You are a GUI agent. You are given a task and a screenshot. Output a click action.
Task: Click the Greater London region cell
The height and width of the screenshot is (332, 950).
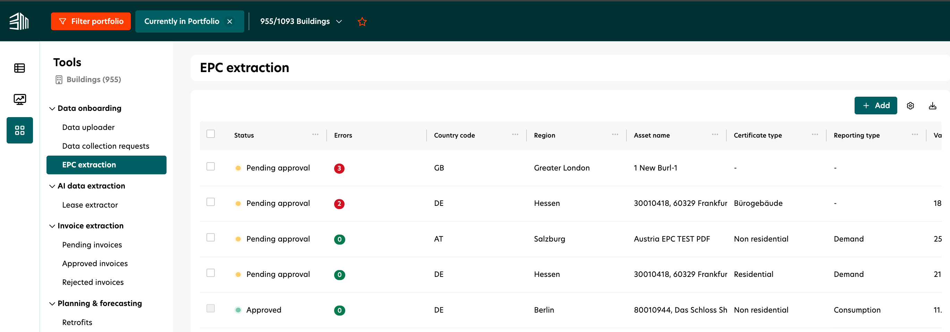tap(562, 168)
